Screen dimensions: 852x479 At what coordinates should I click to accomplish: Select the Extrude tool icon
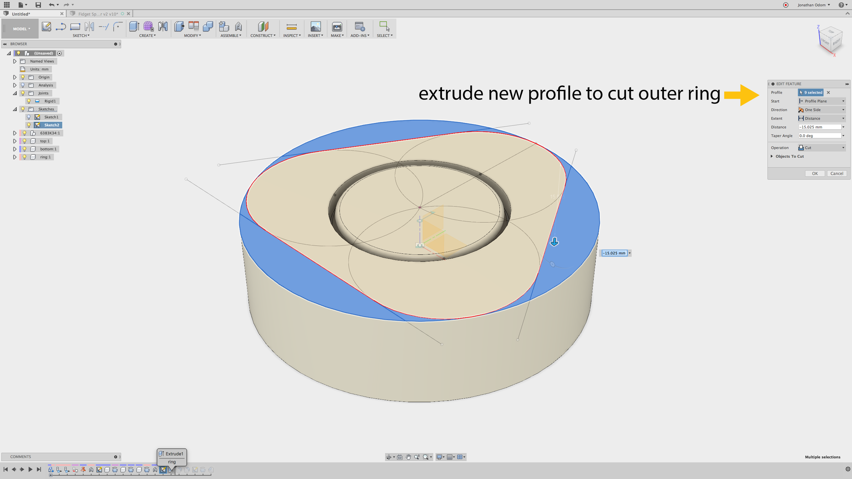coord(134,27)
